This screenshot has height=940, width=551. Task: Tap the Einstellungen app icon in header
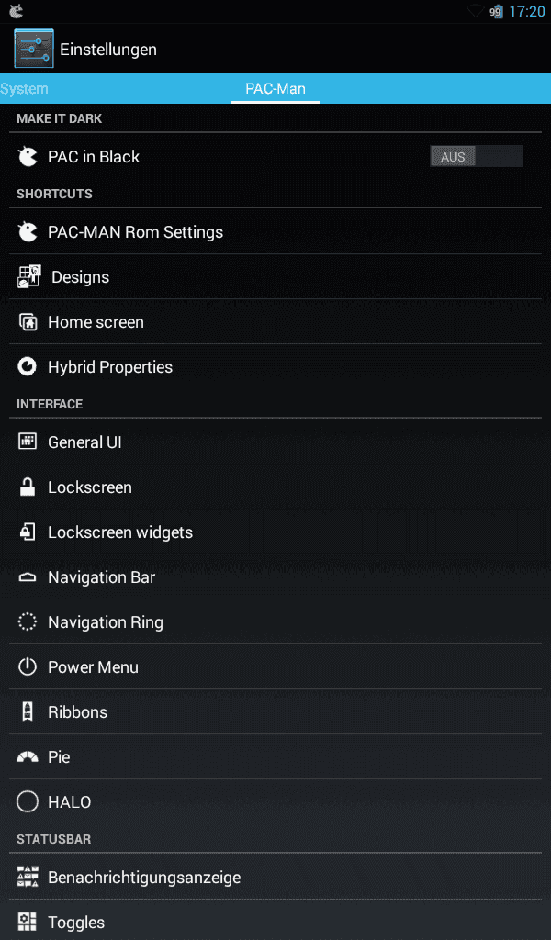(x=34, y=49)
